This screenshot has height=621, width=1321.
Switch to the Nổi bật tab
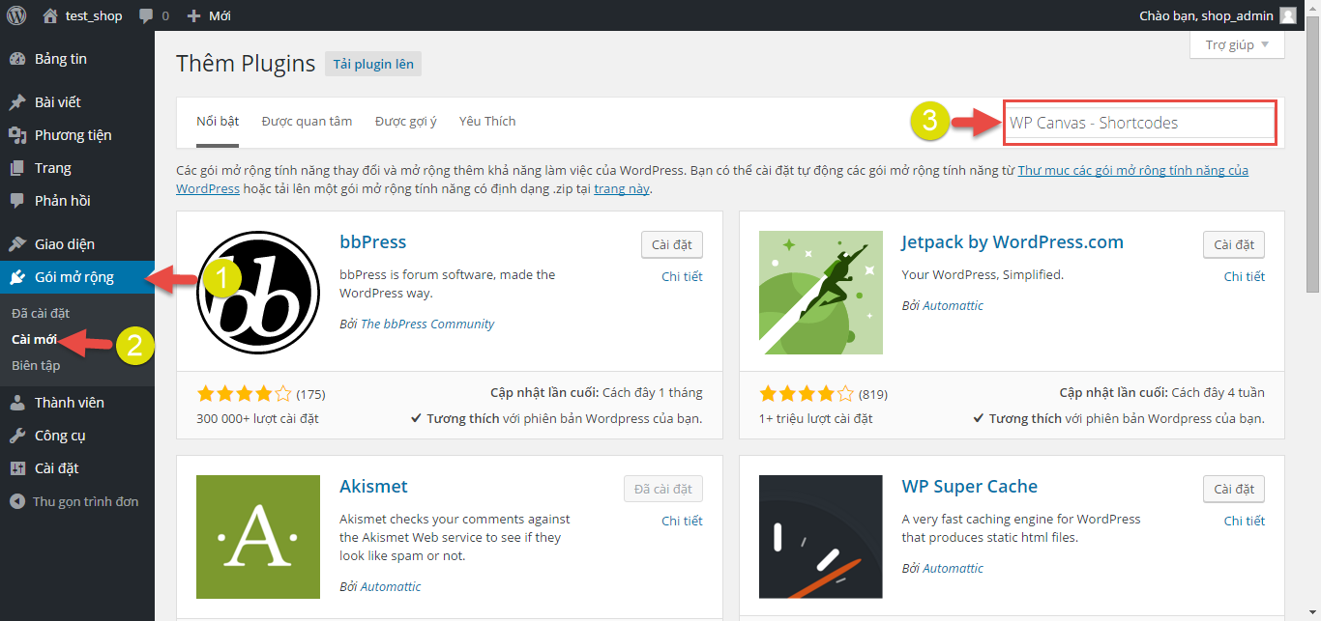click(x=218, y=122)
